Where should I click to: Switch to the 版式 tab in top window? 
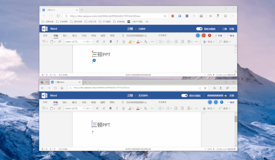click(x=74, y=36)
